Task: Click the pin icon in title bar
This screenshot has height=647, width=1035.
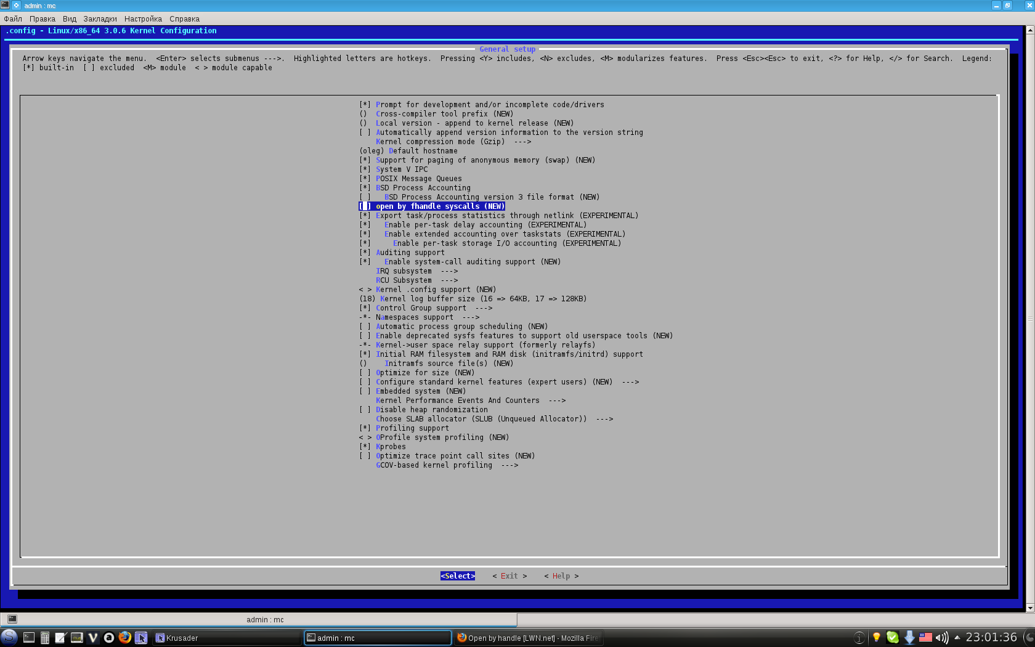Action: click(x=17, y=5)
